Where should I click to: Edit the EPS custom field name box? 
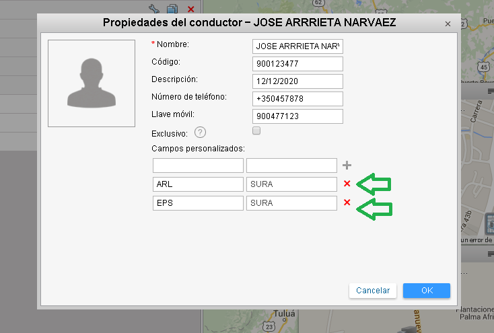tap(198, 203)
